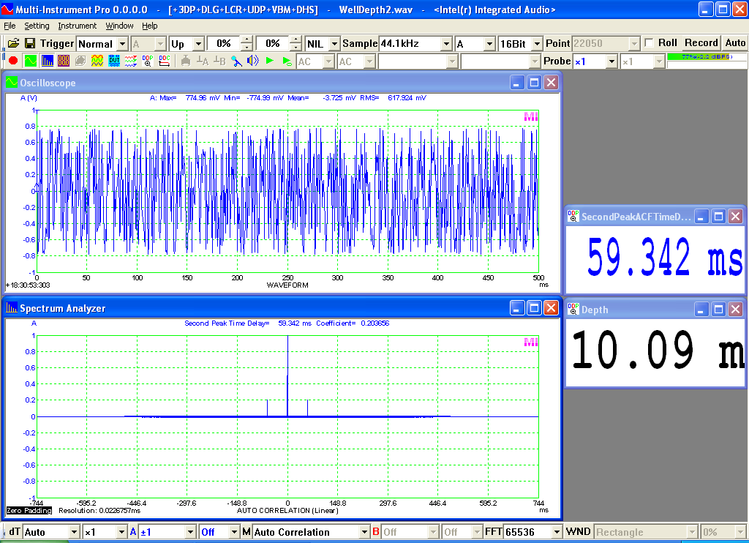749x543 pixels.
Task: Toggle the Spectrum Analyzer bar-chart icon
Action: point(48,61)
